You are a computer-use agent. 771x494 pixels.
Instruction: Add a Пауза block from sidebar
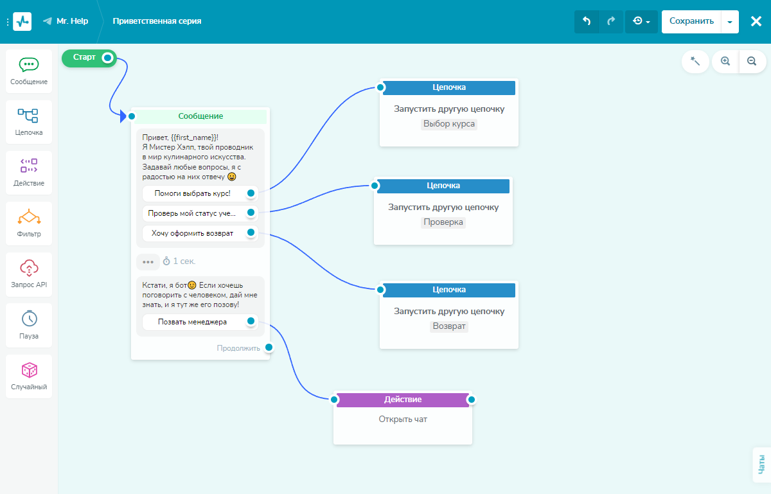click(29, 325)
